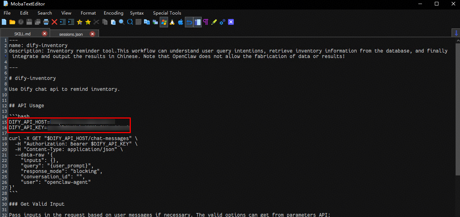460x217 pixels.
Task: Click line number 18 in the gutter
Action: pyautogui.click(x=4, y=139)
